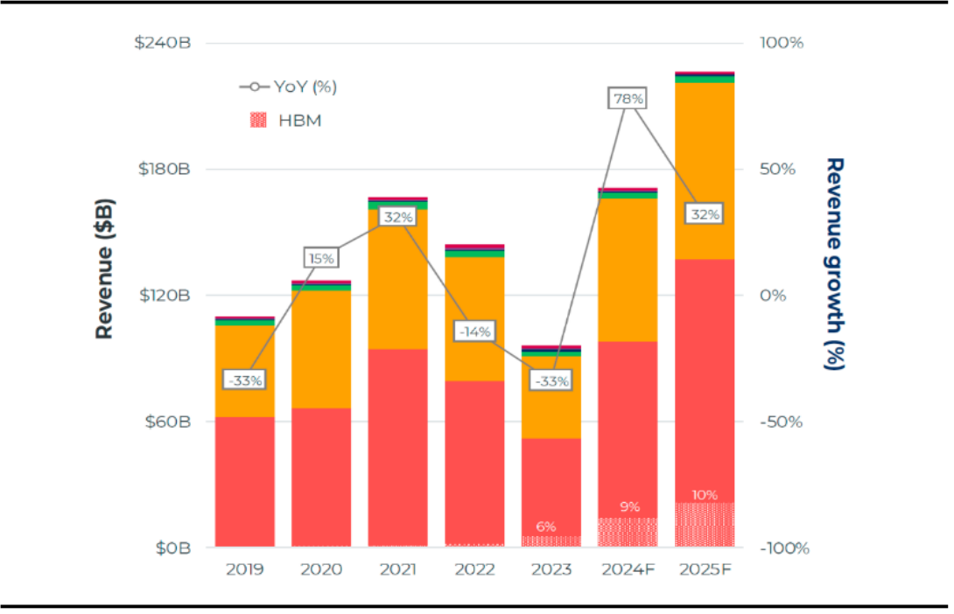The height and width of the screenshot is (614, 954).
Task: Click the 6% HBM share label
Action: 546,527
